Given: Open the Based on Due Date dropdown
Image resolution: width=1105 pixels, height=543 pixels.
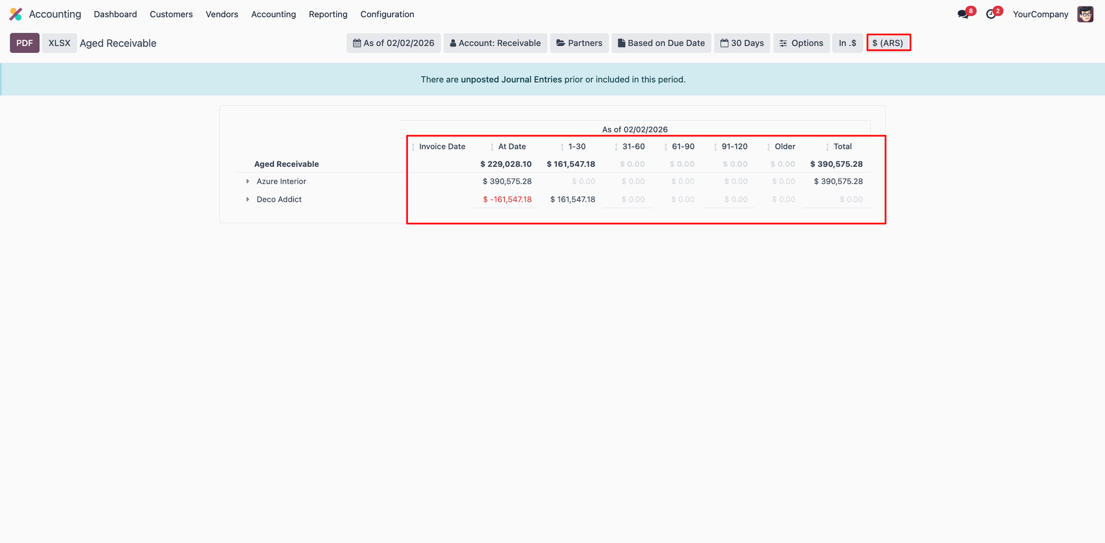Looking at the screenshot, I should pos(661,43).
